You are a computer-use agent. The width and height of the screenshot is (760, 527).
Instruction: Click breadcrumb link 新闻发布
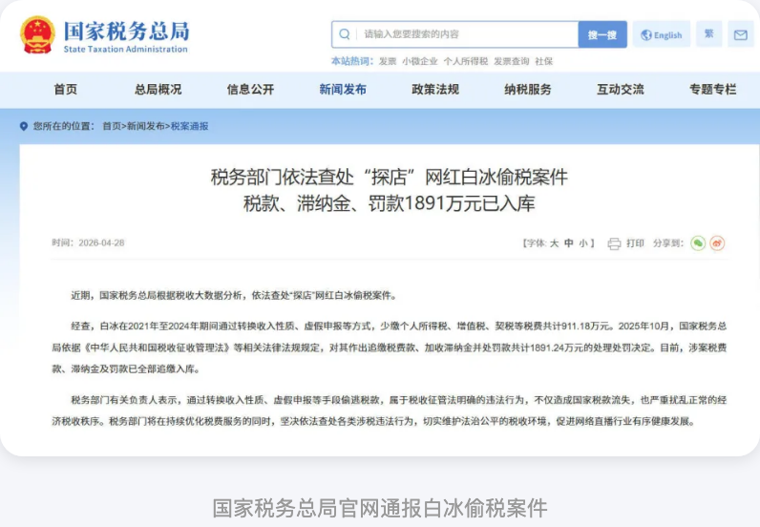coord(146,127)
